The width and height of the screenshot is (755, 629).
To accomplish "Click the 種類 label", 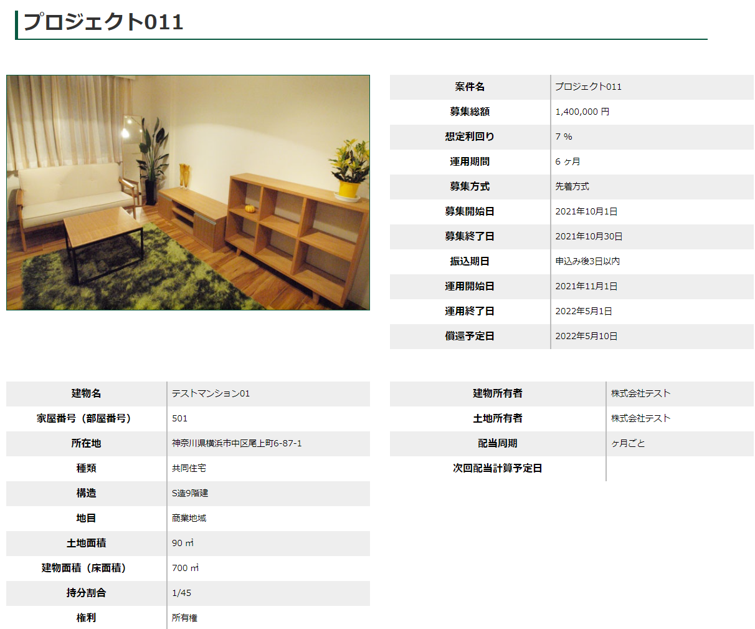I will point(86,468).
